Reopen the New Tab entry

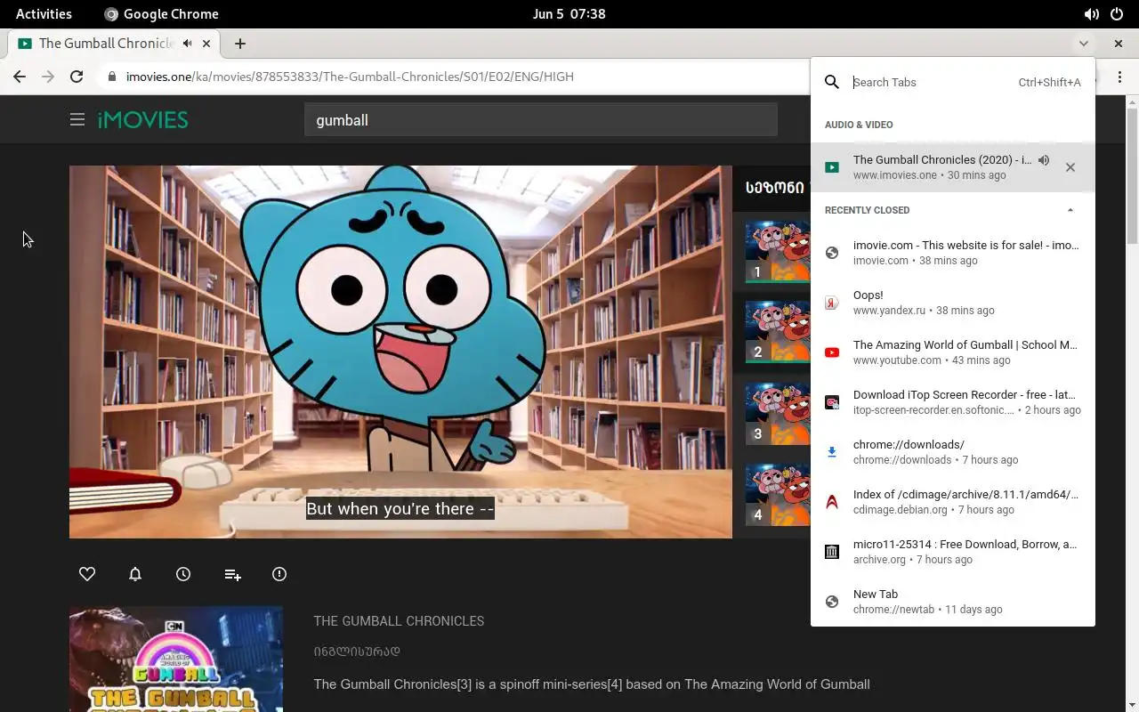tap(952, 602)
